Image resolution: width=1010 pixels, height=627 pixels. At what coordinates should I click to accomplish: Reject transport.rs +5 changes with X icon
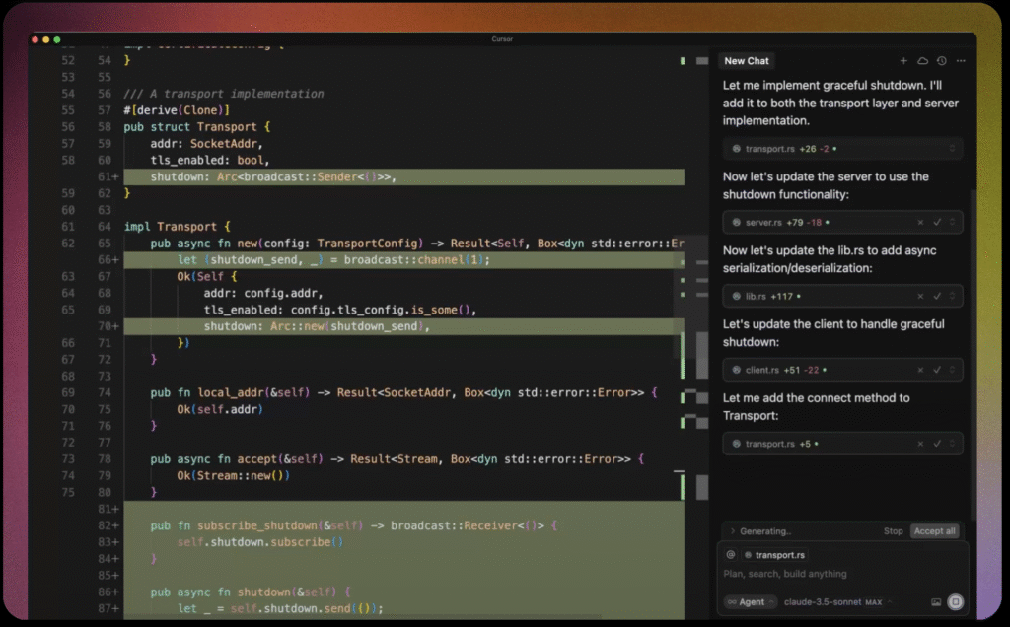coord(920,444)
